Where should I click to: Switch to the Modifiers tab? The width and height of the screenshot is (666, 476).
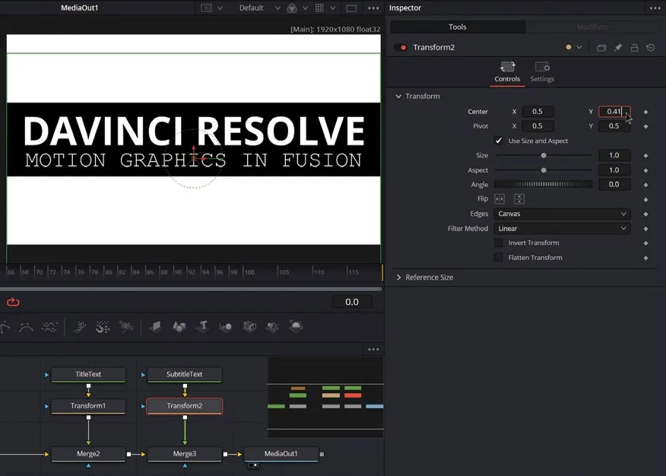(x=592, y=27)
